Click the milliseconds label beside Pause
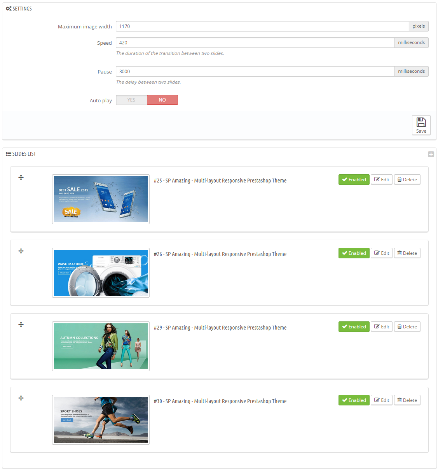Viewport: 438px width, 470px height. 412,72
